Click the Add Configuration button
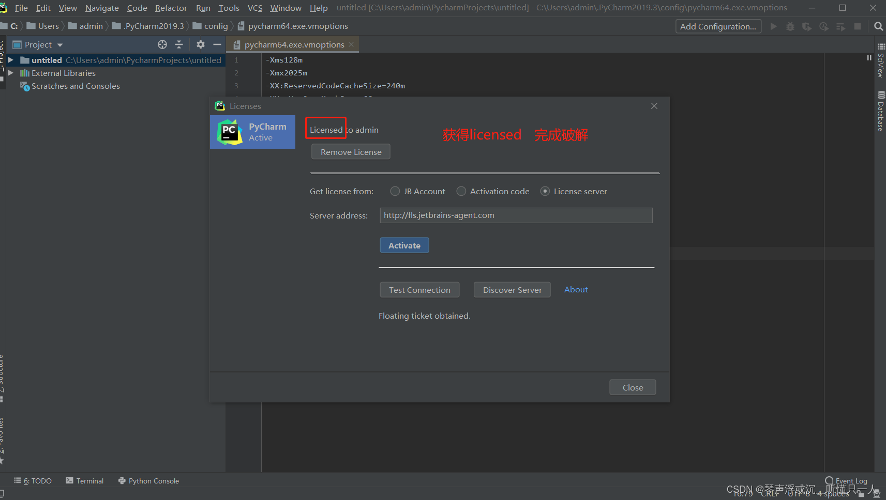 coord(718,26)
